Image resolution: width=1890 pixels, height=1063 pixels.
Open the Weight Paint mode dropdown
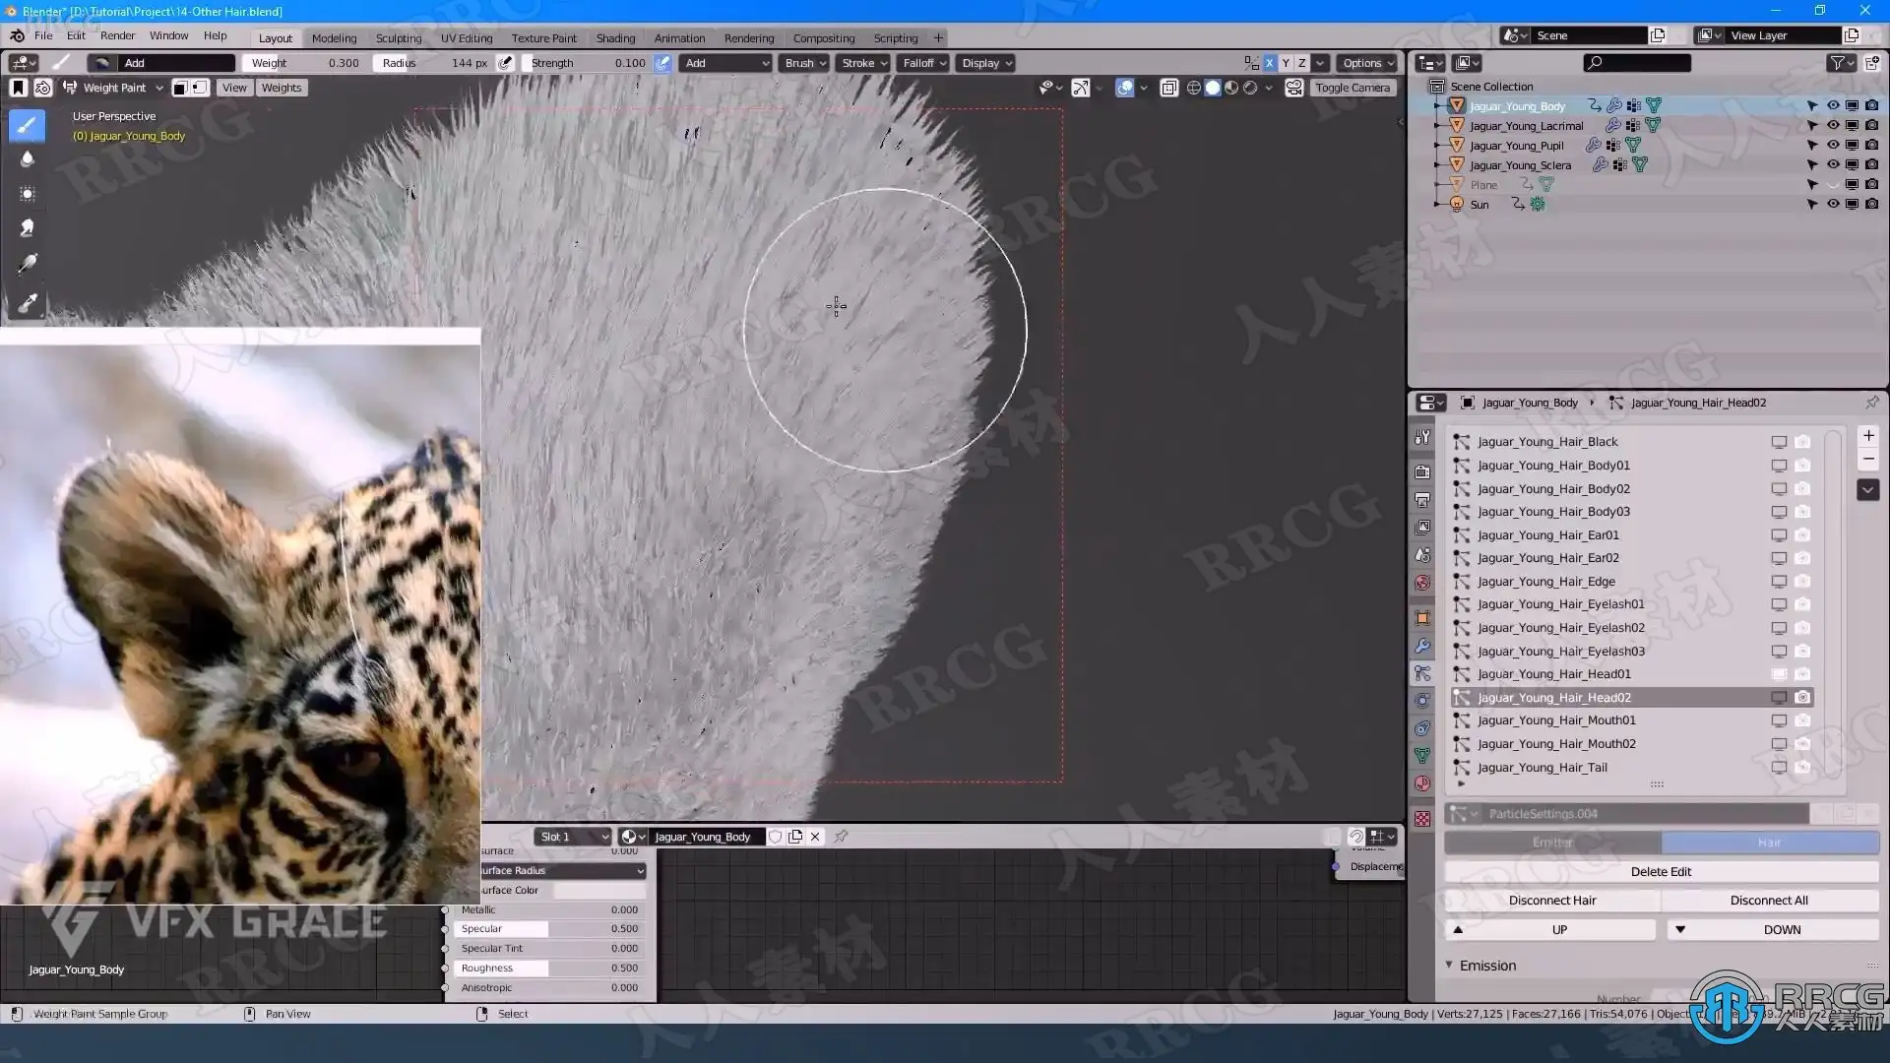pos(113,88)
